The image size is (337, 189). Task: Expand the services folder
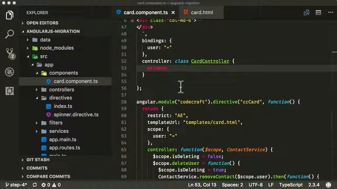pos(36,131)
